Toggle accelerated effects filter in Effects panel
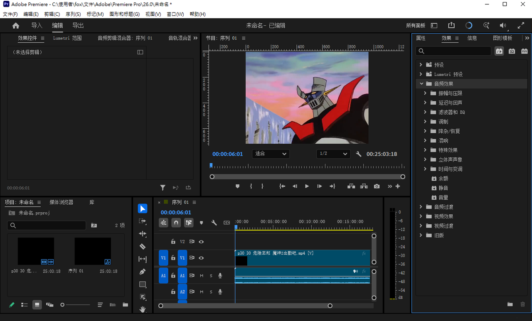 tap(500, 51)
